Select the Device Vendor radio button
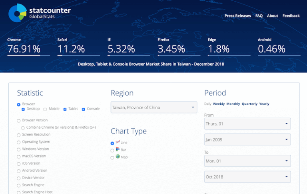307x194 pixels. (x=19, y=178)
